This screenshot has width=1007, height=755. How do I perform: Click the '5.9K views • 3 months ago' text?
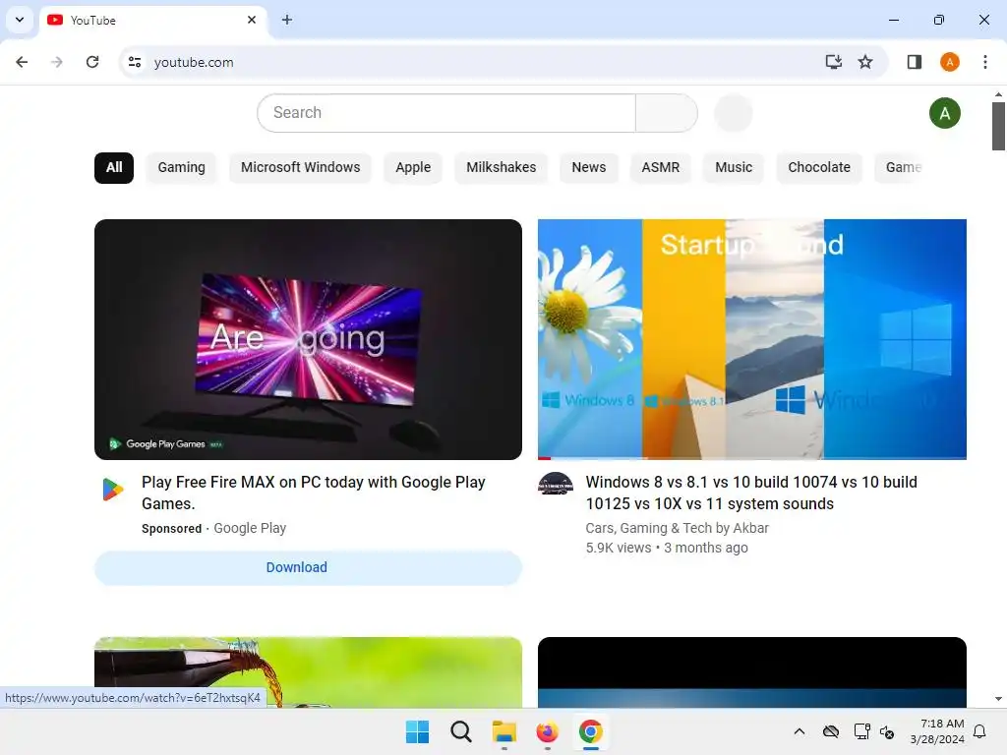click(667, 549)
